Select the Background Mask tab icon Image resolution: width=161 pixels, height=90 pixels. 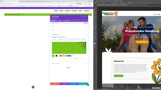(83, 39)
